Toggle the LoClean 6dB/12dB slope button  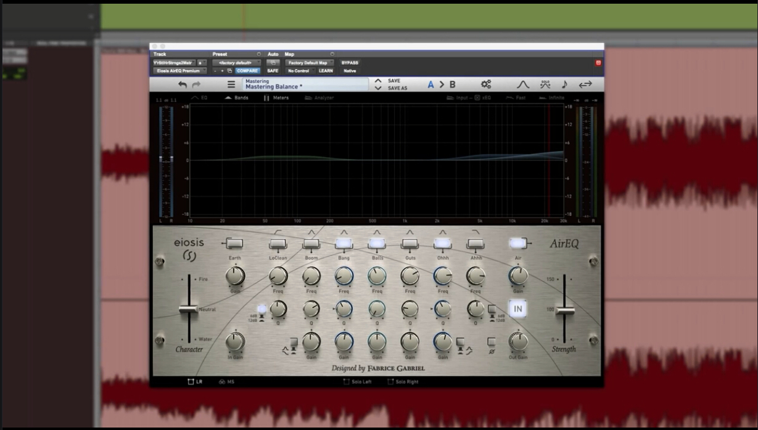[263, 309]
